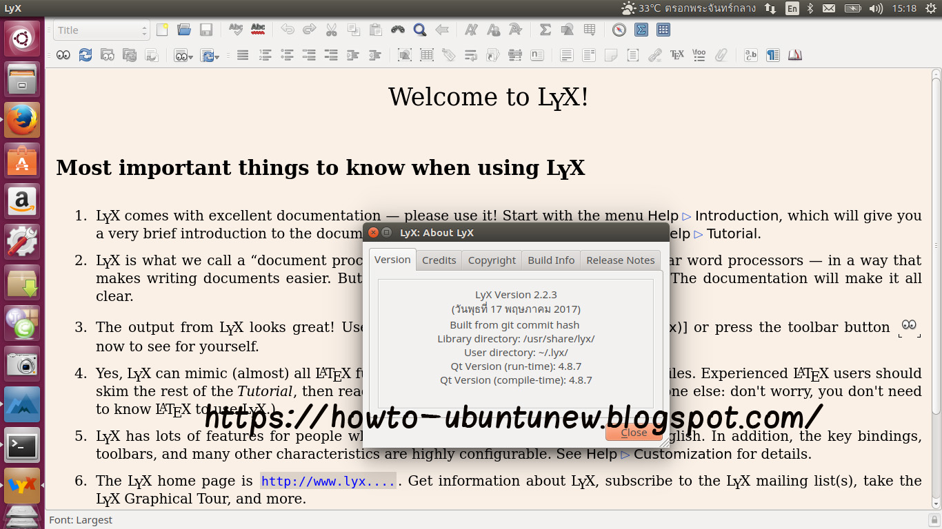Click the 'Welcome to LyX!' title text
This screenshot has width=942, height=529.
tap(488, 97)
